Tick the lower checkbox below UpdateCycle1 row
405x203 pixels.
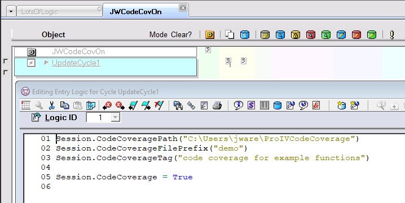click(x=6, y=73)
